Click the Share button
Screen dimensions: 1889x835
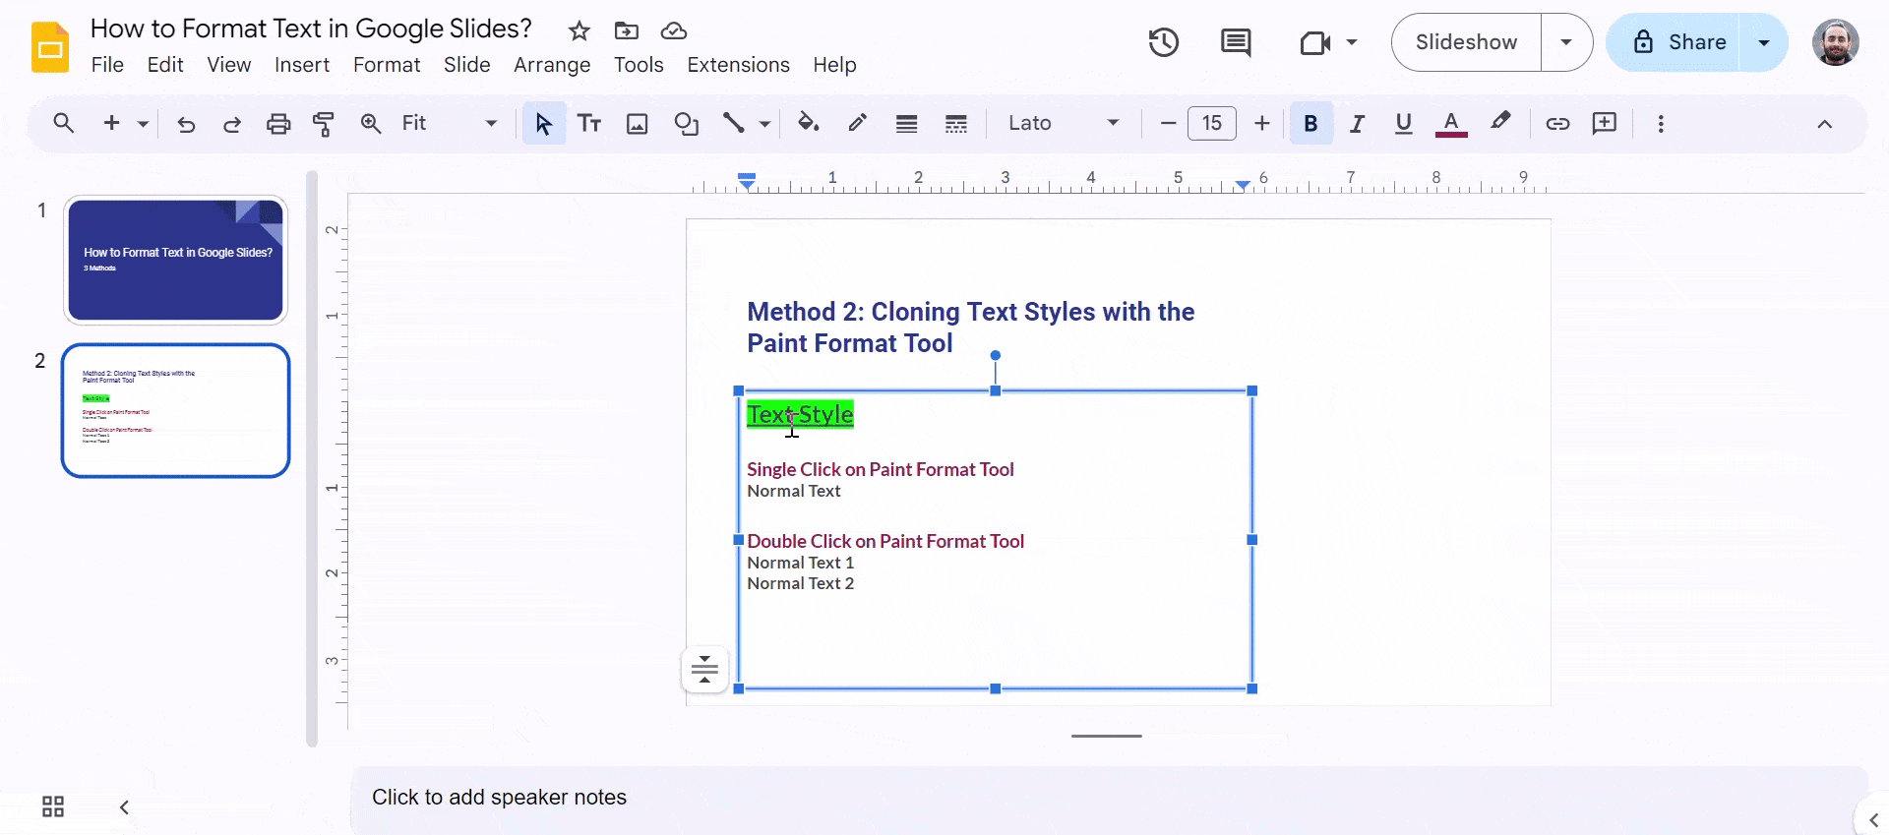pyautogui.click(x=1679, y=42)
